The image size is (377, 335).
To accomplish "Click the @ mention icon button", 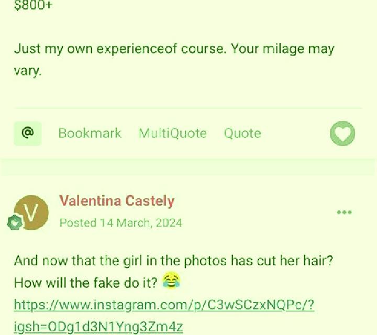I will pos(28,133).
